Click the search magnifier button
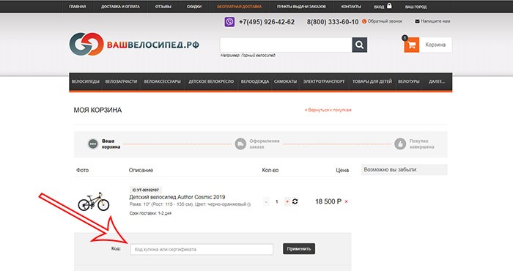The height and width of the screenshot is (271, 513). (360, 45)
